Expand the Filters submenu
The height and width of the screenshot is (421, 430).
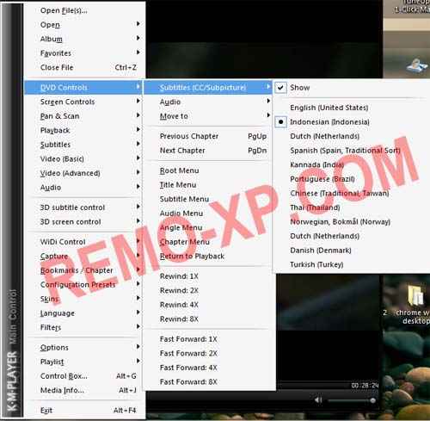click(83, 327)
